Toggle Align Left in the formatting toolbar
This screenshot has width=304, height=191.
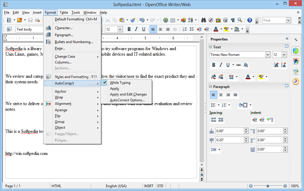pos(153,29)
